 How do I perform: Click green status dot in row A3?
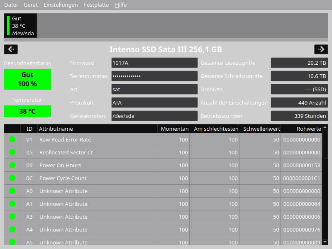point(12,216)
